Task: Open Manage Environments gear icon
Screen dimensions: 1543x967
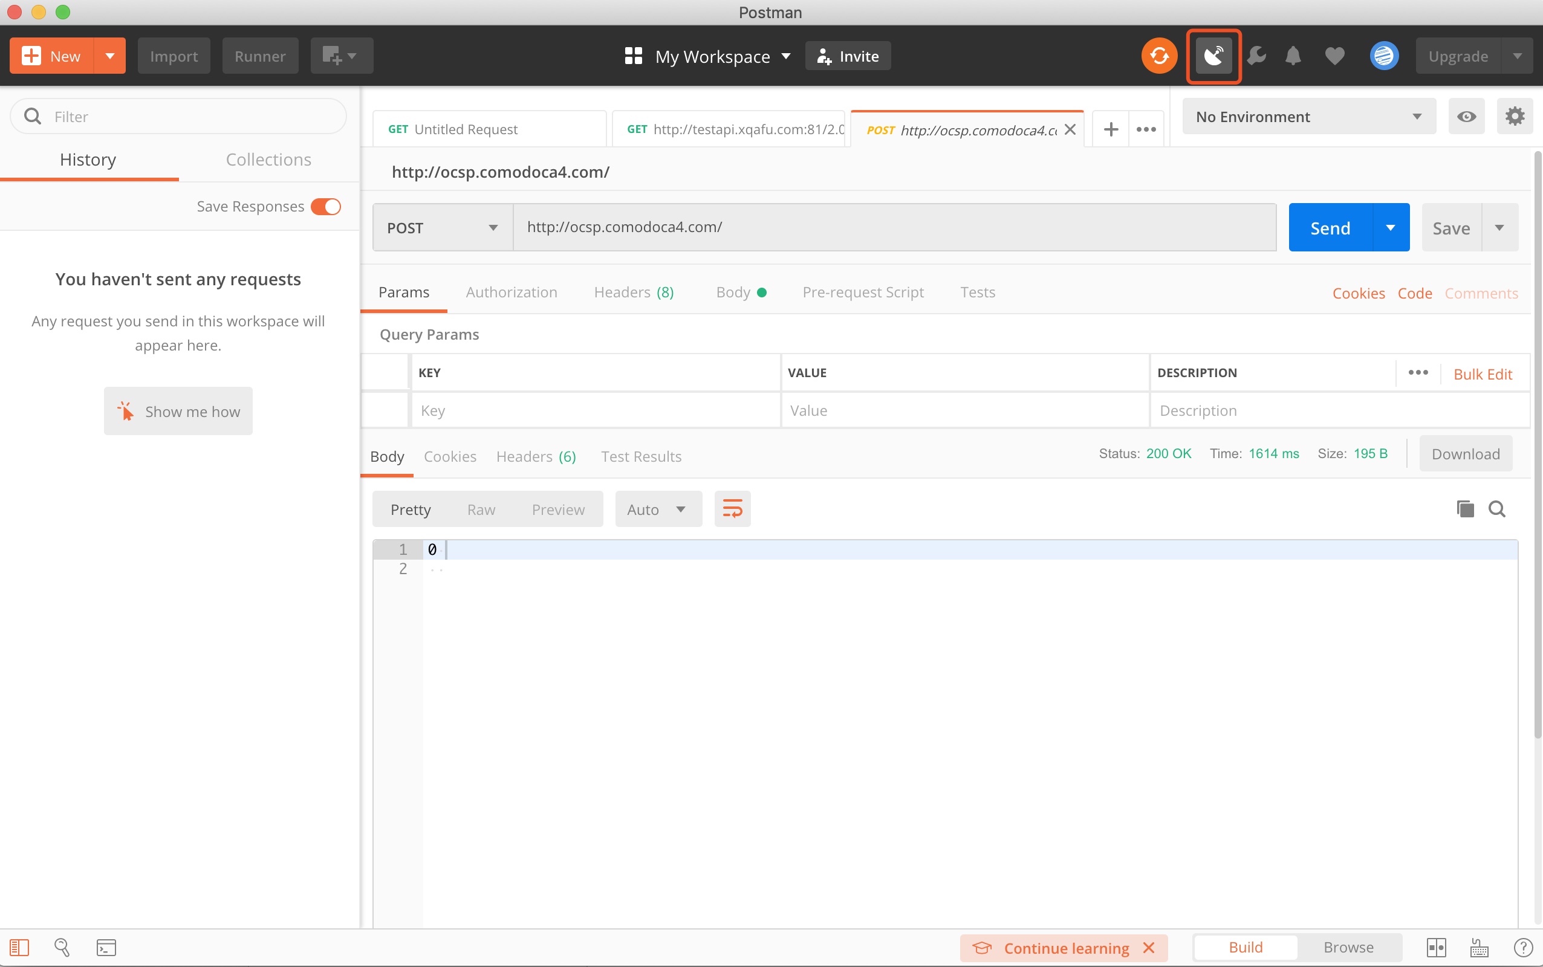Action: 1514,117
